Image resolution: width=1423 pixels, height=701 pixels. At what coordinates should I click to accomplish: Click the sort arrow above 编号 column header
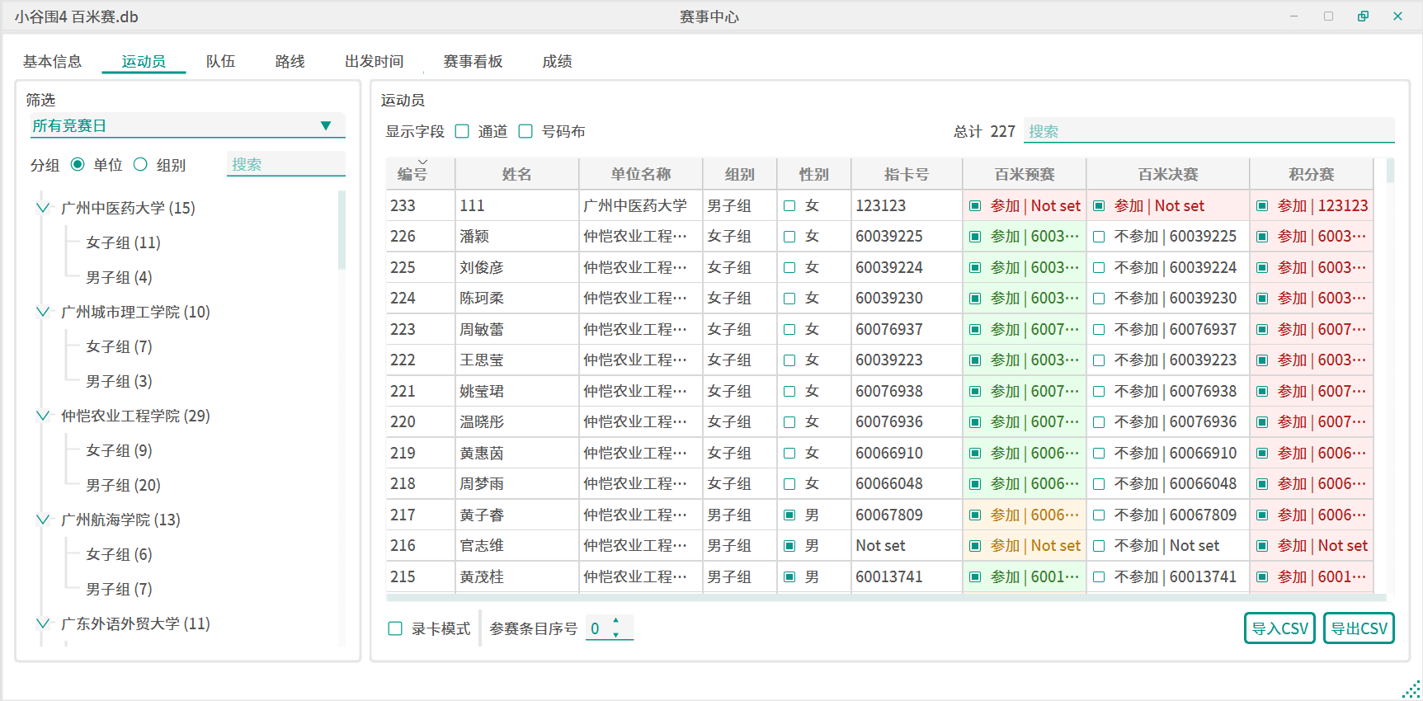click(422, 162)
